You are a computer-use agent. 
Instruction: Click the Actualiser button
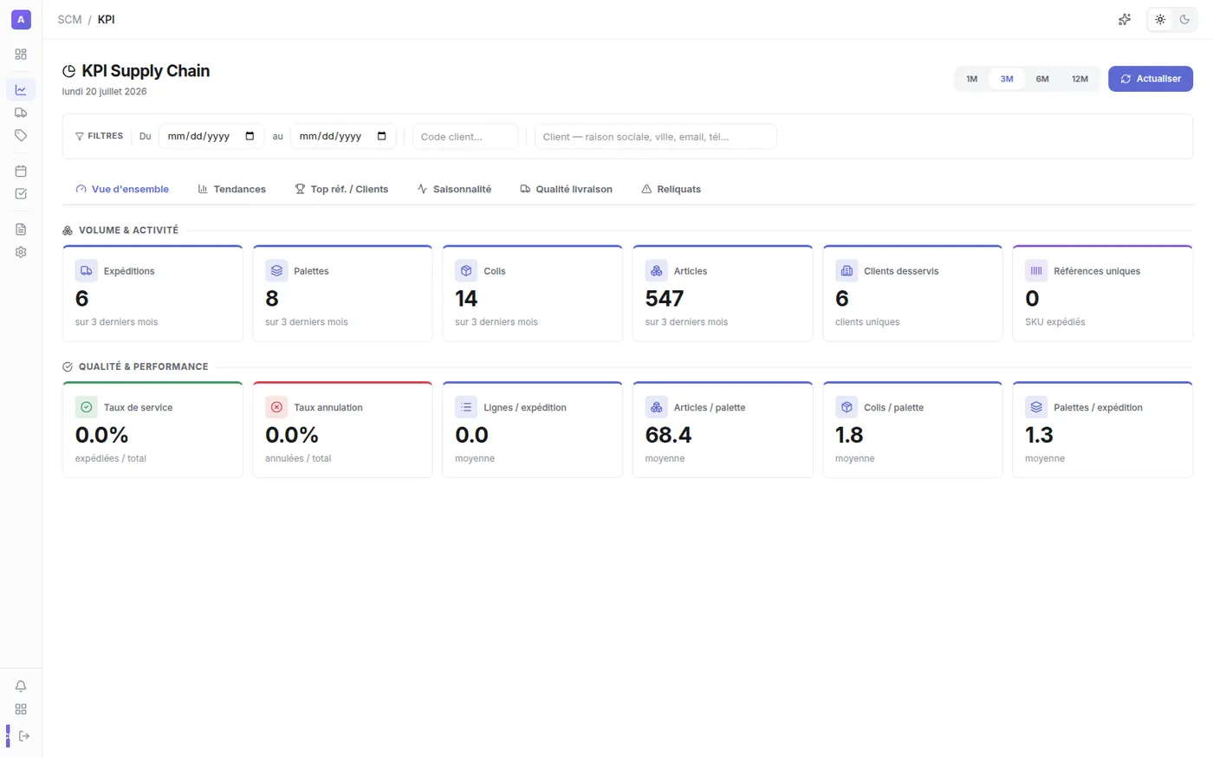click(1151, 79)
